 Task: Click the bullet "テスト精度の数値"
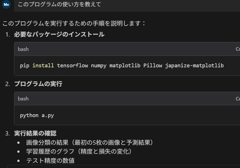pyautogui.click(x=50, y=161)
